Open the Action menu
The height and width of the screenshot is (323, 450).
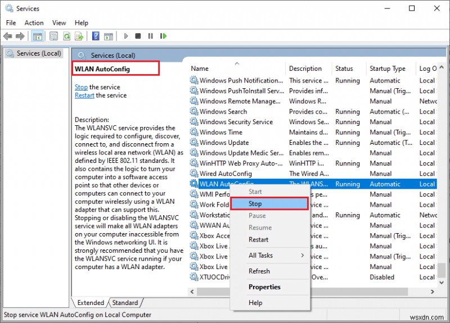coord(34,23)
